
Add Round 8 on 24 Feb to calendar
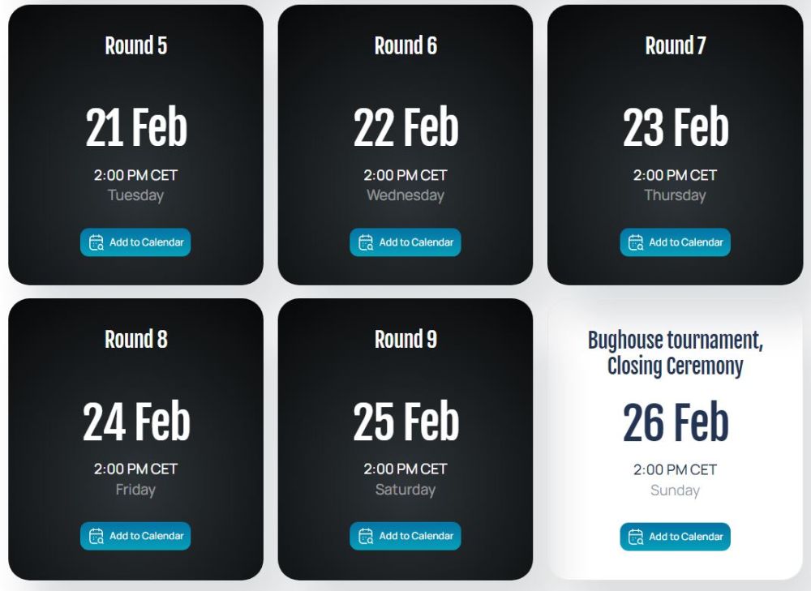pos(135,536)
